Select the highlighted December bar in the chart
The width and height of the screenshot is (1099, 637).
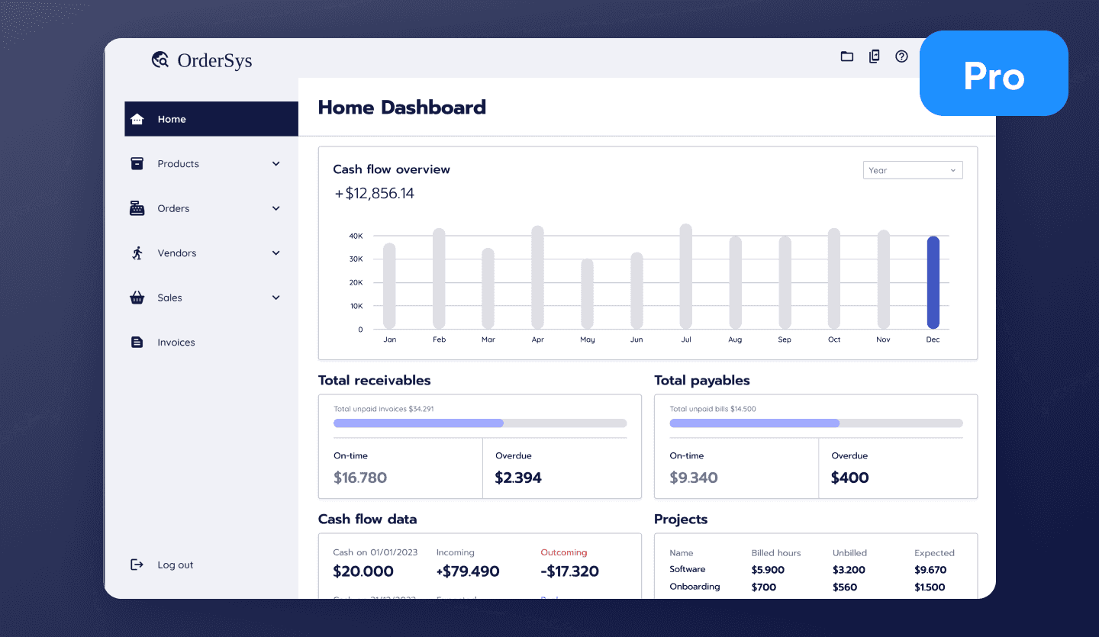point(933,282)
